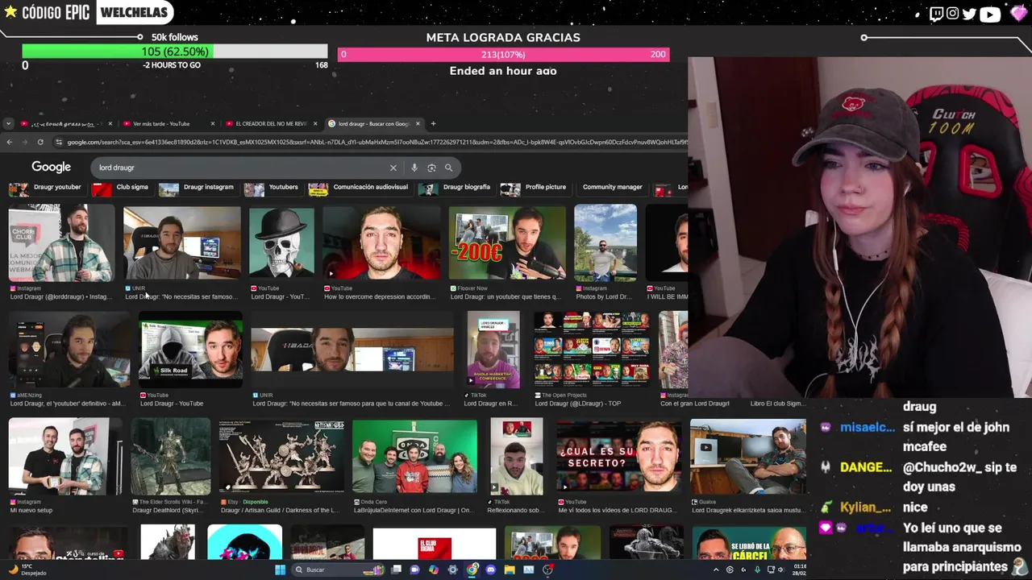
Task: Close the 'lord draugr - Buscar con Google' tab
Action: pos(418,123)
